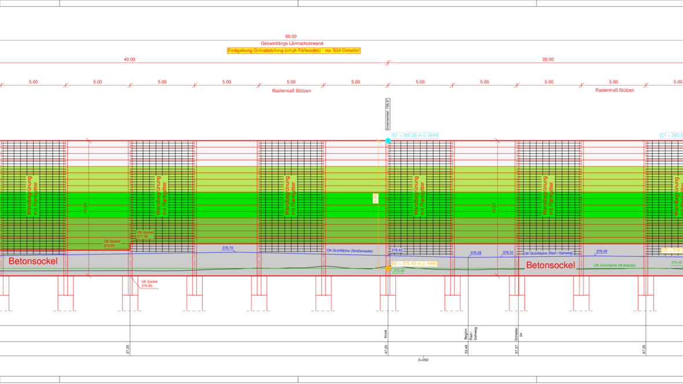Select the OK Grünfläche (Straßenseite) label

(x=350, y=251)
